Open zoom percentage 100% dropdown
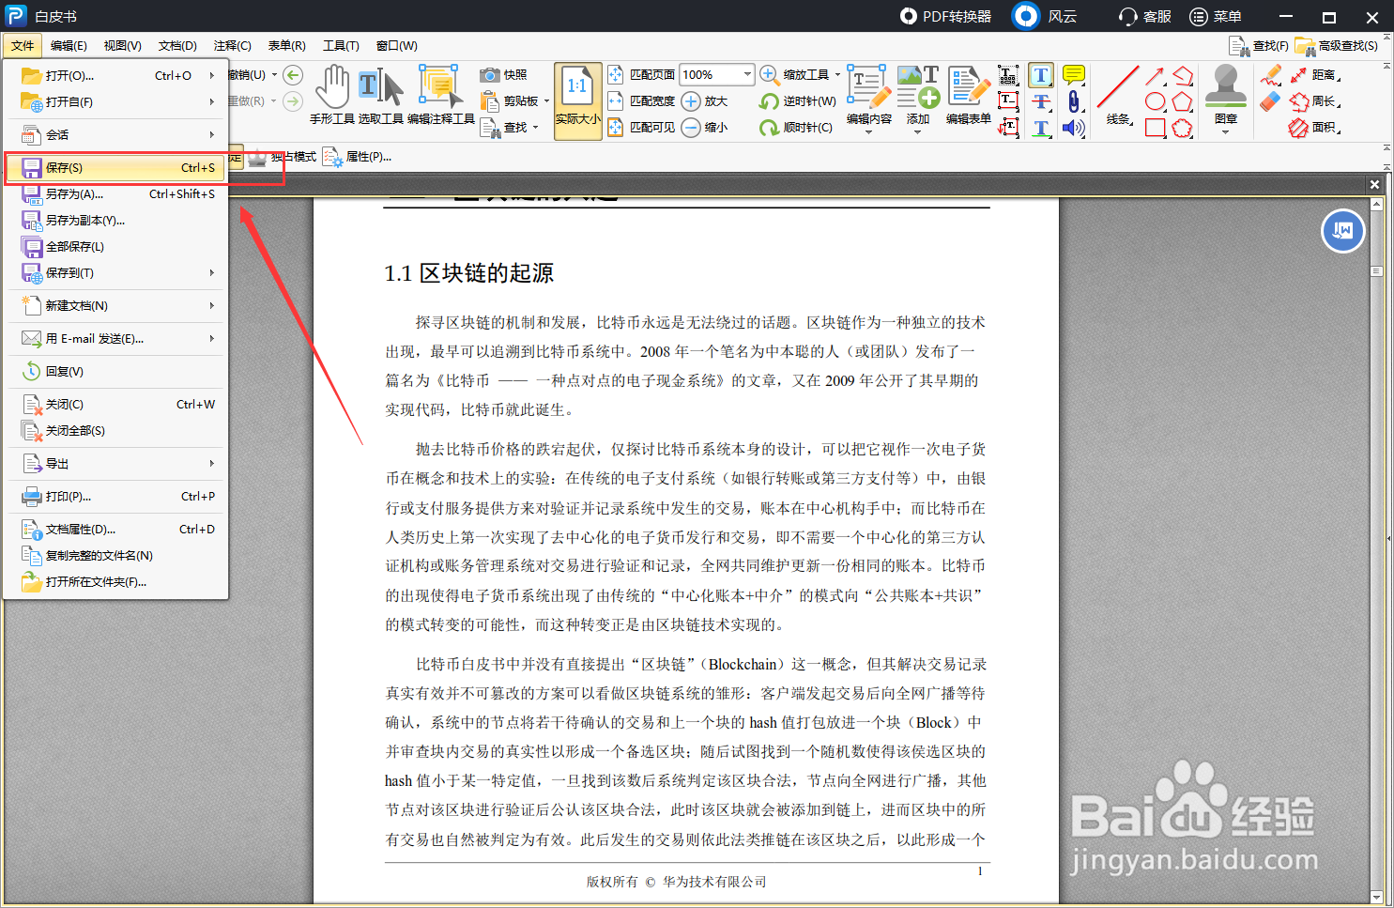1394x908 pixels. pos(746,74)
